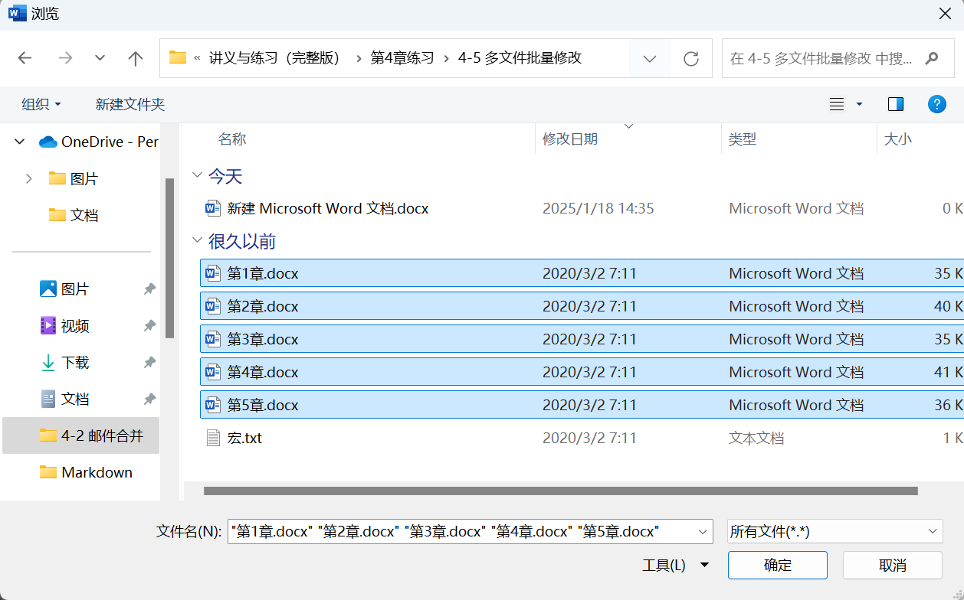Click text file icon of 宏.txt
This screenshot has height=600, width=964.
(213, 438)
